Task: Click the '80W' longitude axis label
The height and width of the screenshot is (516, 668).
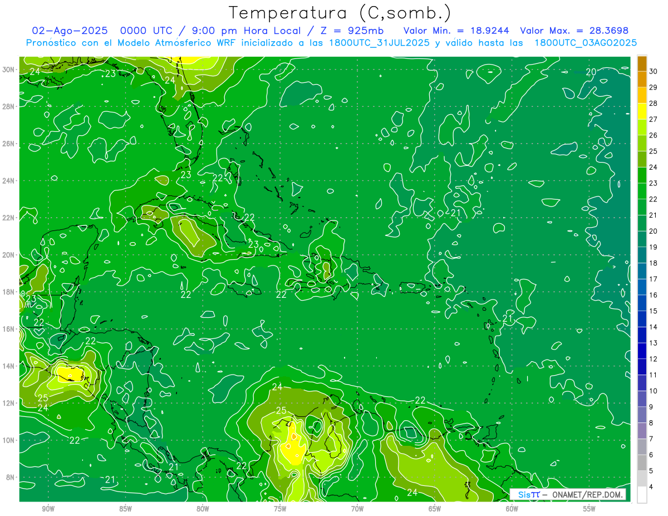Action: (203, 509)
